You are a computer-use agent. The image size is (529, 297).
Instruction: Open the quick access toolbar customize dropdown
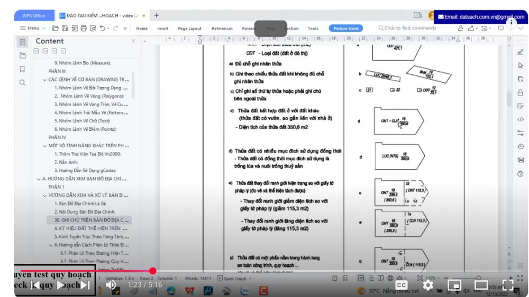[x=125, y=28]
